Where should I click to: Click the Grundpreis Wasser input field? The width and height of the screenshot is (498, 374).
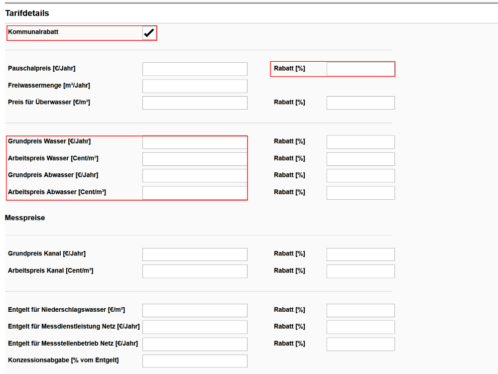[x=195, y=142]
